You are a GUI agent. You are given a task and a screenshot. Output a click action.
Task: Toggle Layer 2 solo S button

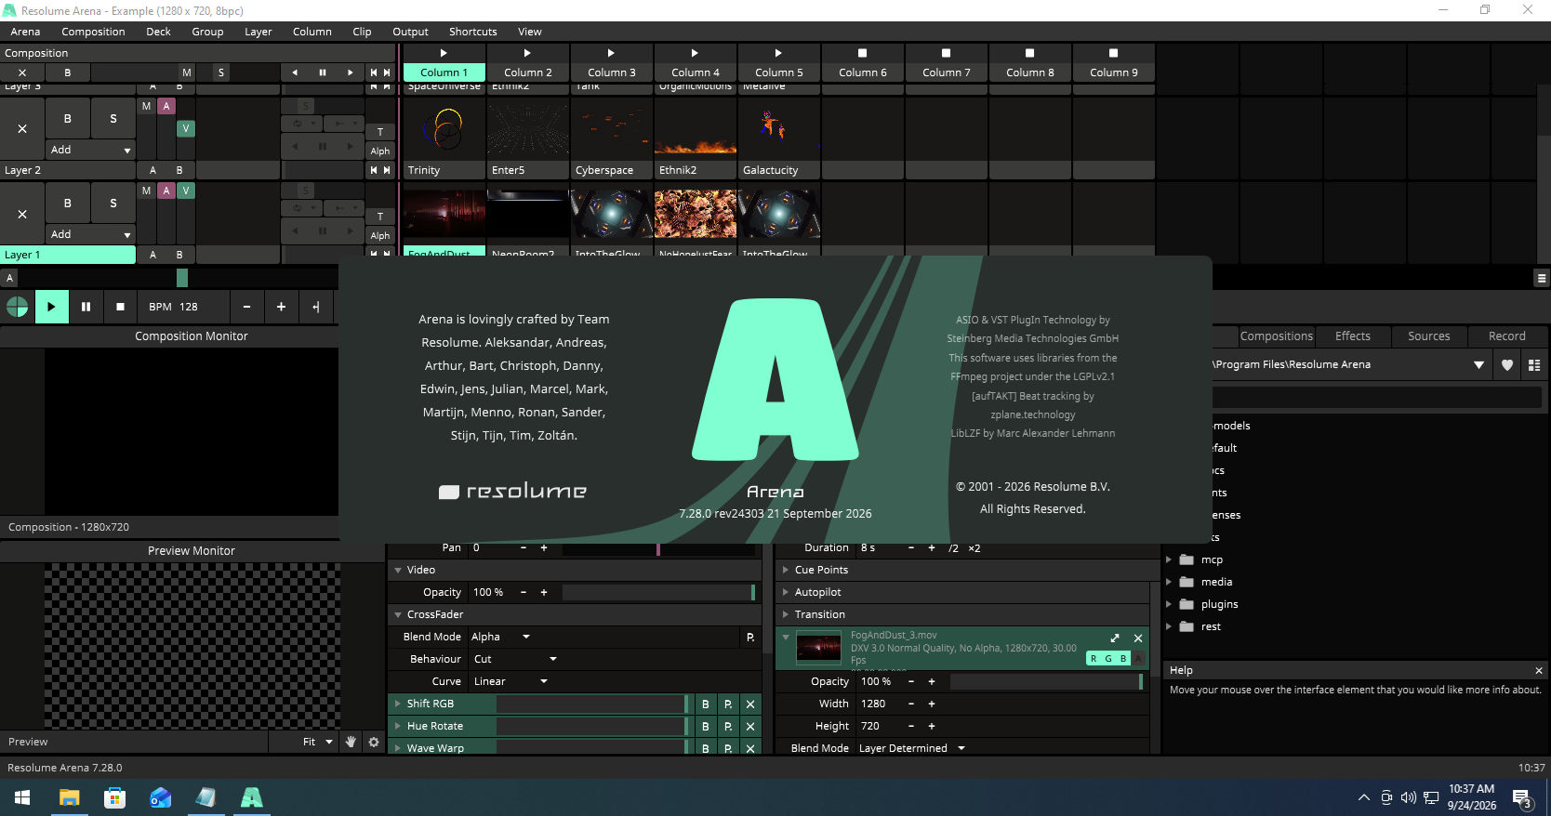(113, 119)
